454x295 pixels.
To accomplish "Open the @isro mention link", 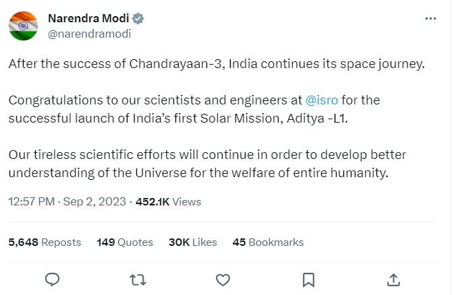I will (322, 100).
